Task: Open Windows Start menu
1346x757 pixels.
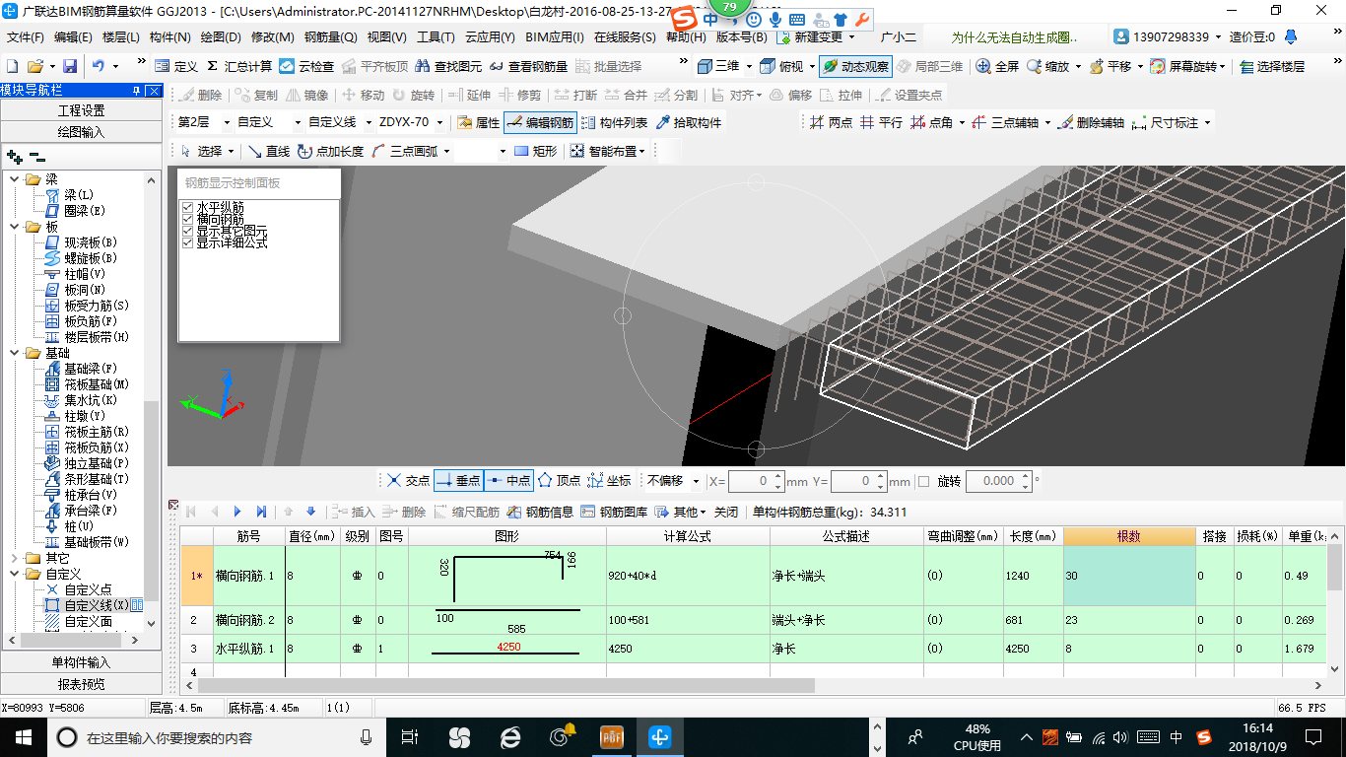Action: click(23, 736)
